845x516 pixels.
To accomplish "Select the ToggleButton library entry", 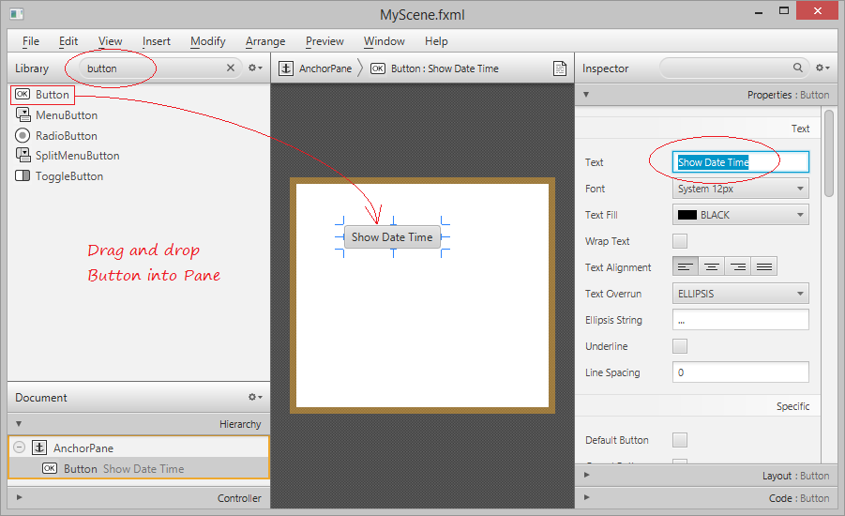I will [x=69, y=175].
